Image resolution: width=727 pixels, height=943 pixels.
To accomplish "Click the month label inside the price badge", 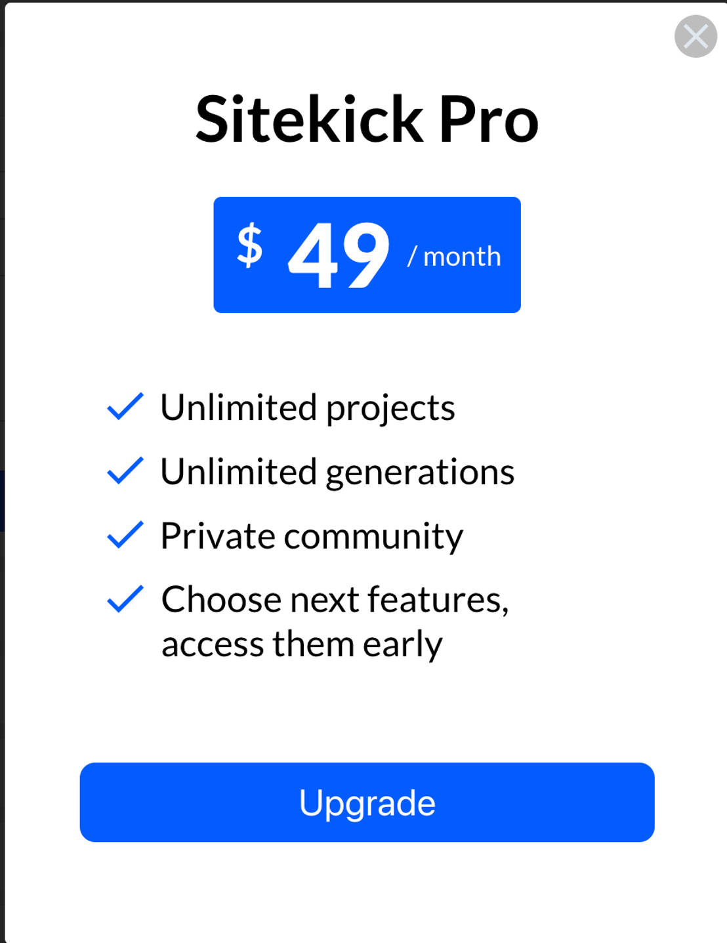I will (x=455, y=257).
